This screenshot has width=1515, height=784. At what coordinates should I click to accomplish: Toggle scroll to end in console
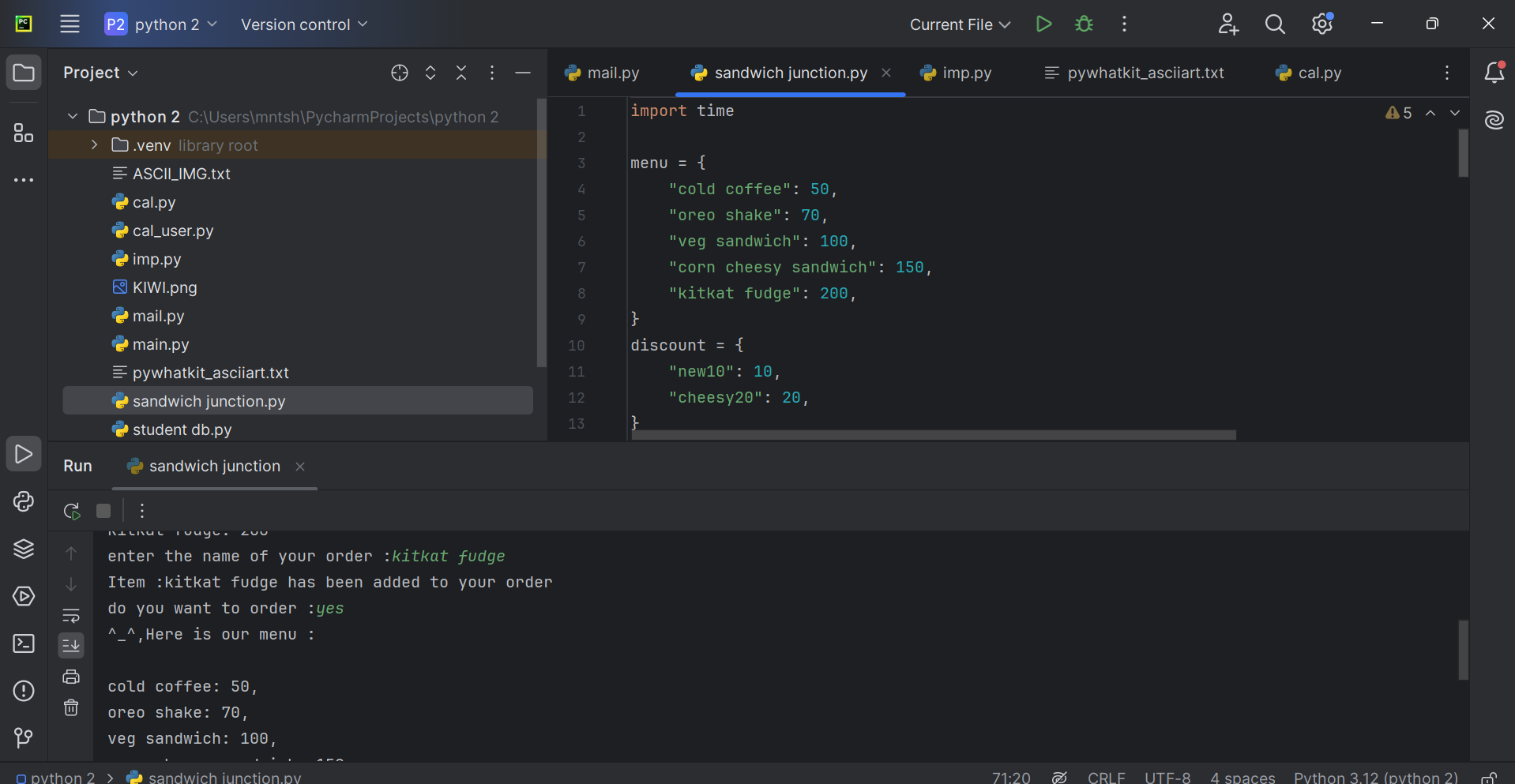[x=71, y=646]
